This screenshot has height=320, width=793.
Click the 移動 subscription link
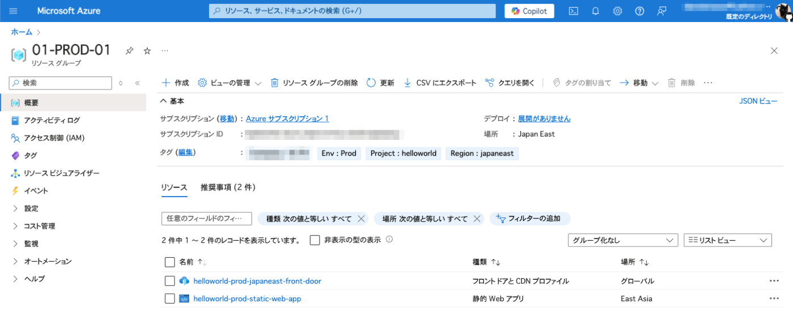(x=227, y=118)
